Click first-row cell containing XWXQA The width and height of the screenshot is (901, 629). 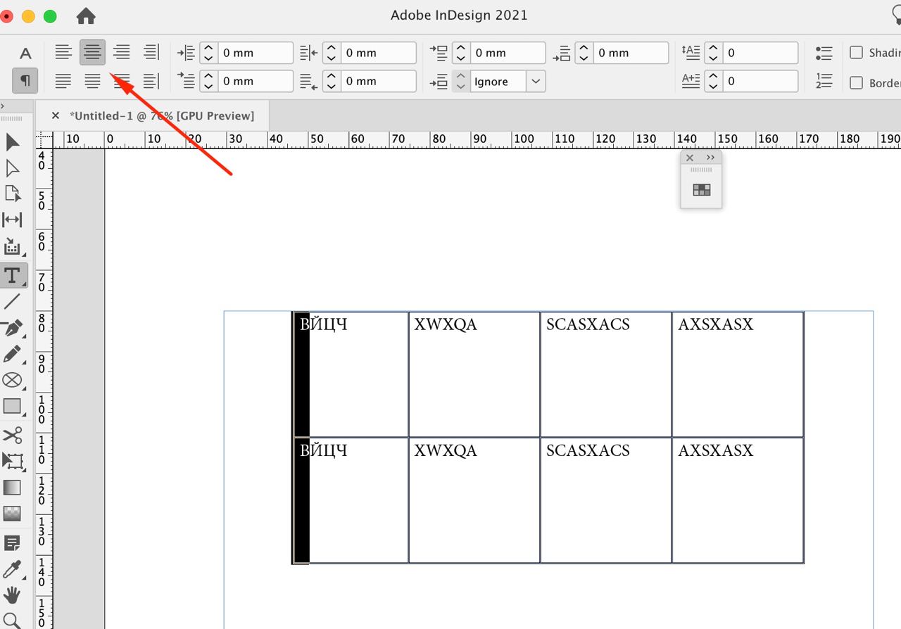pos(474,374)
